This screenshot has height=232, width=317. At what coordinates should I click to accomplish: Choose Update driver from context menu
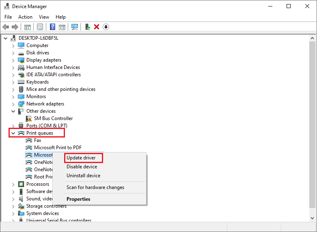(x=80, y=158)
